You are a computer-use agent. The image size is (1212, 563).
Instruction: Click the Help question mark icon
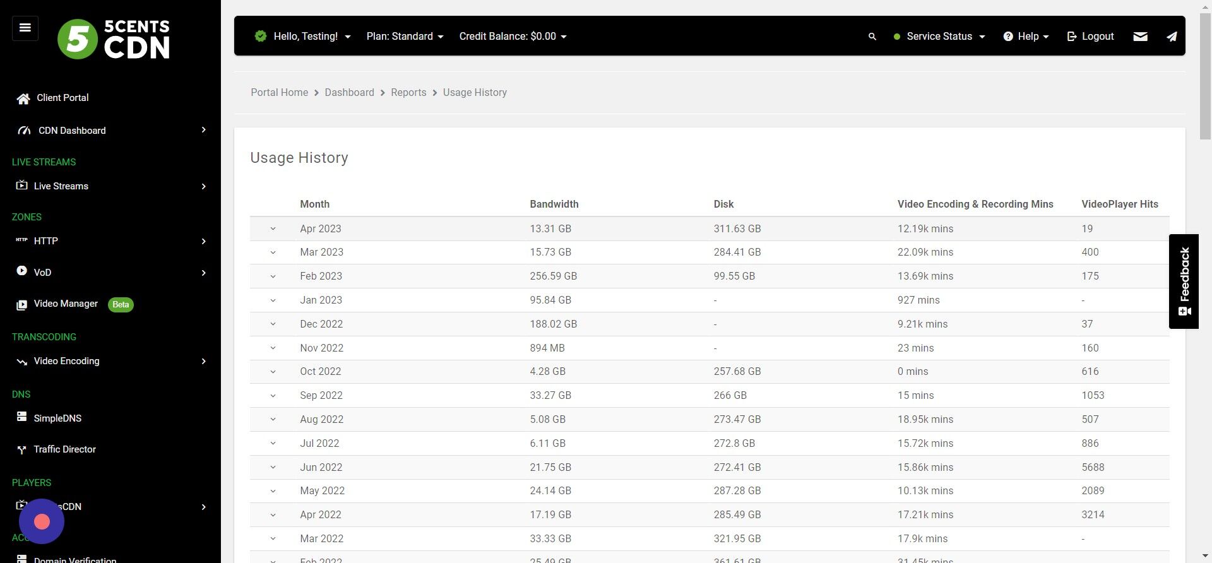click(x=1008, y=37)
